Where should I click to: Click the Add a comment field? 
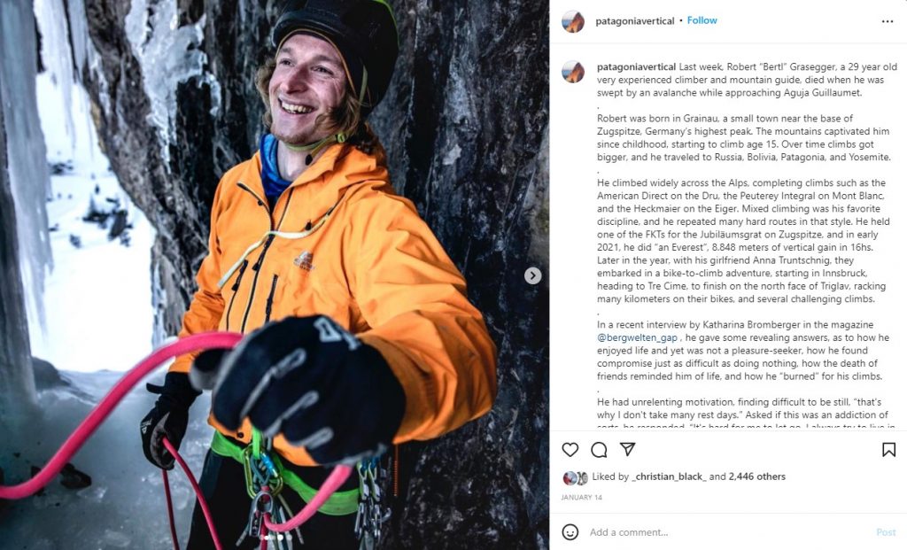click(729, 532)
